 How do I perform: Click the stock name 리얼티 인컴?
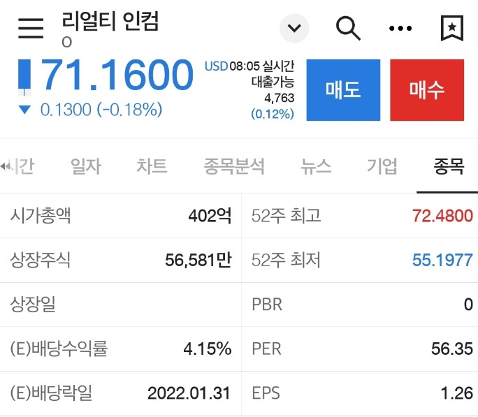pos(110,21)
